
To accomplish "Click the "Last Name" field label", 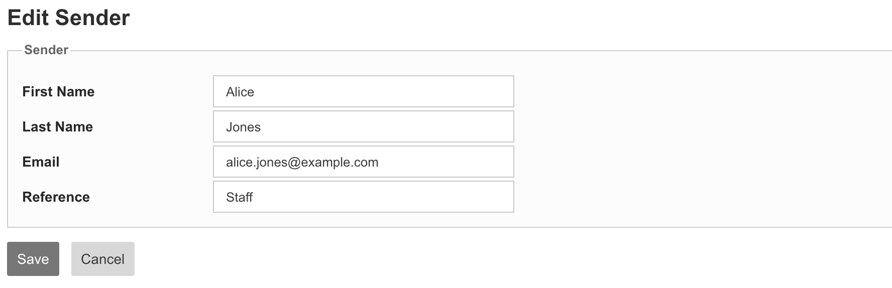I will 57,126.
